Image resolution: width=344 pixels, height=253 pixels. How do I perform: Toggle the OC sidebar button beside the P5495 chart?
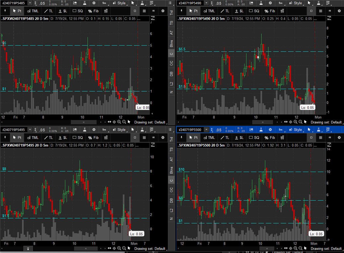172,190
